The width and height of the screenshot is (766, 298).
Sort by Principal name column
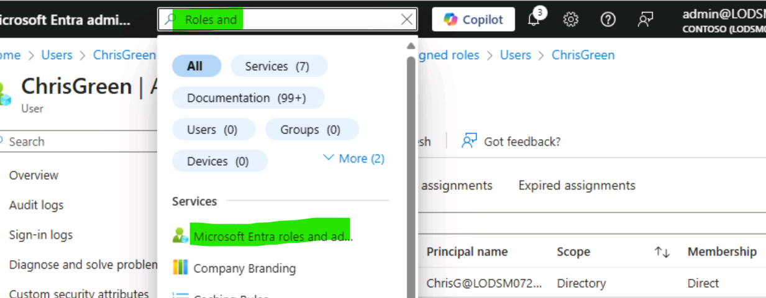pos(467,251)
